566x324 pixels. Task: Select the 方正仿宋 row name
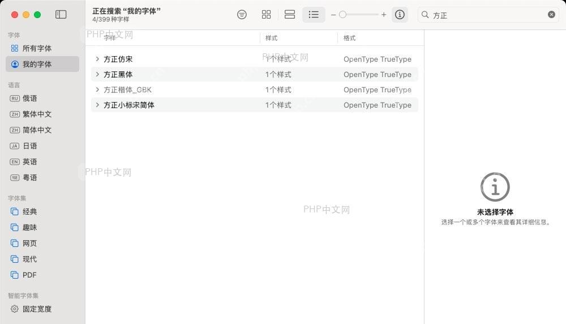click(118, 59)
